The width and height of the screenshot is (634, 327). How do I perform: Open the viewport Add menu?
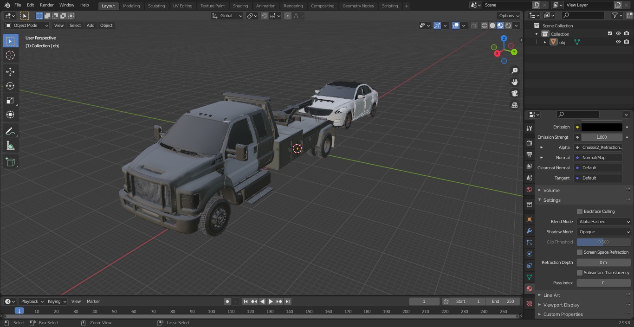pos(91,26)
